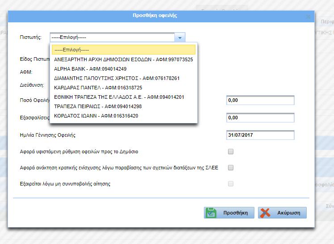
Task: Pick ΚΟΡΔΑΤΟΣ ΙΩΑΝΝ list entry
Action: coord(123,116)
